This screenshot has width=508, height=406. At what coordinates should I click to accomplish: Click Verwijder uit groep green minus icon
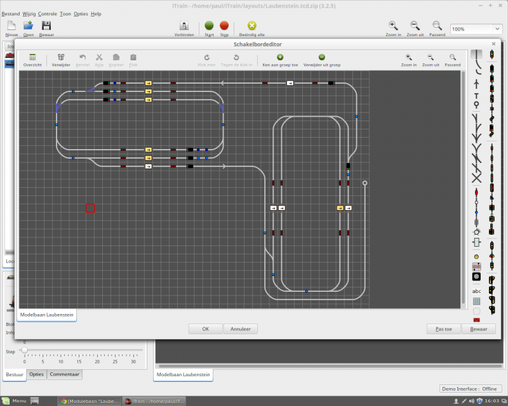coord(322,57)
